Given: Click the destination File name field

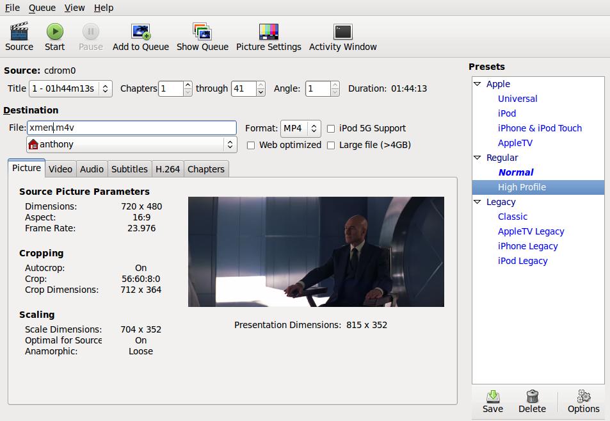Looking at the screenshot, I should point(131,128).
